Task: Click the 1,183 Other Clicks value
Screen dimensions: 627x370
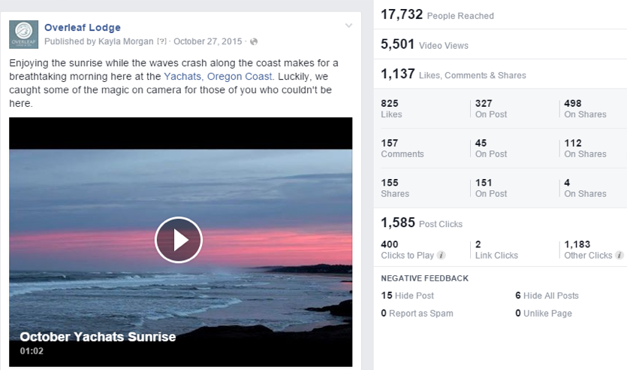Action: pyautogui.click(x=588, y=250)
